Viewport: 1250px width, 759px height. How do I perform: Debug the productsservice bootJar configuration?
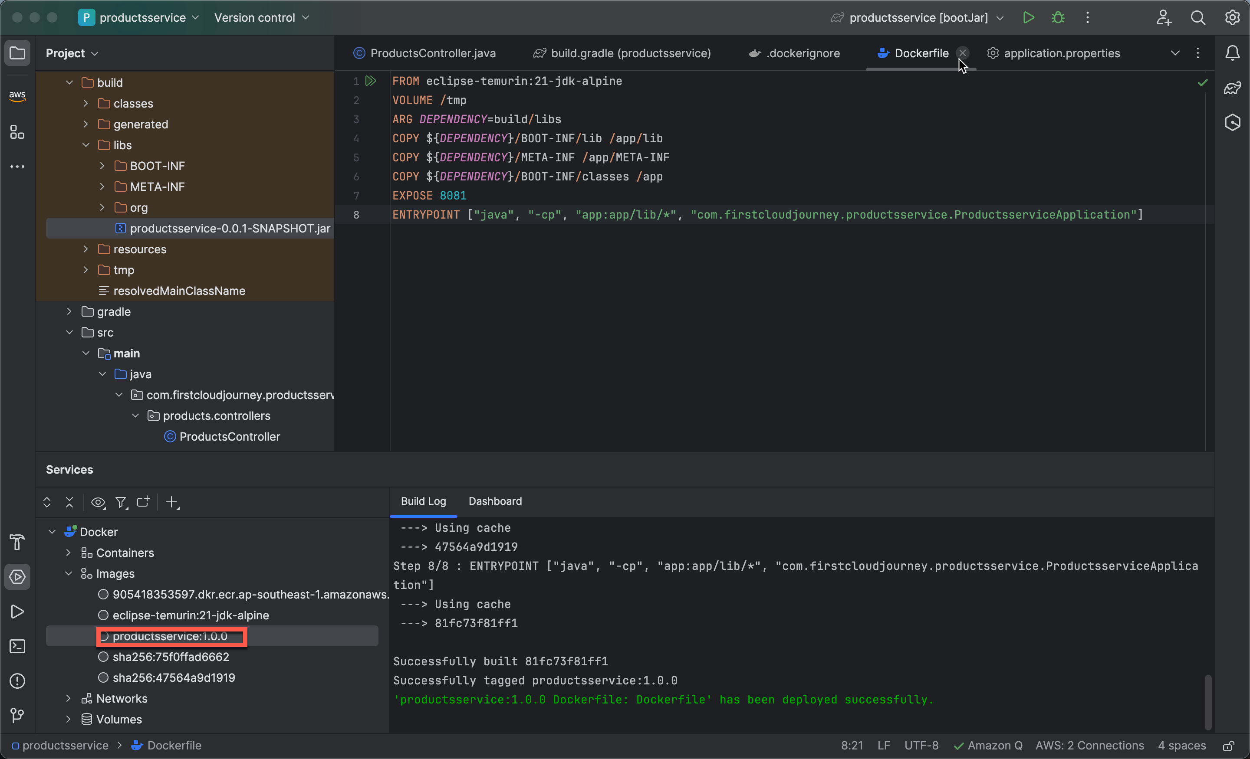(1058, 18)
